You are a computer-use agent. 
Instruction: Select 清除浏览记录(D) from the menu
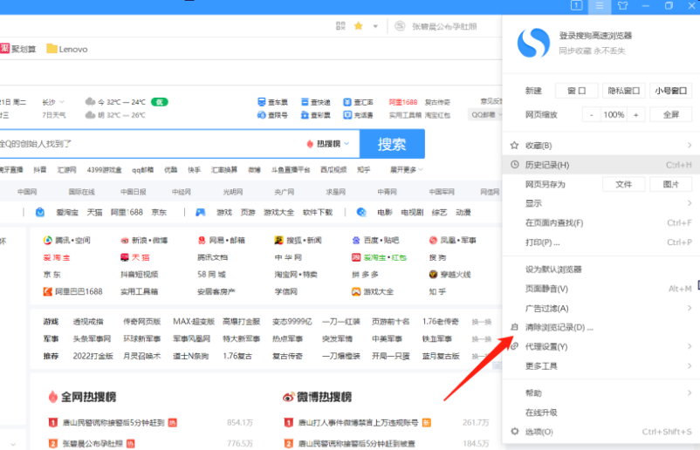(x=559, y=328)
